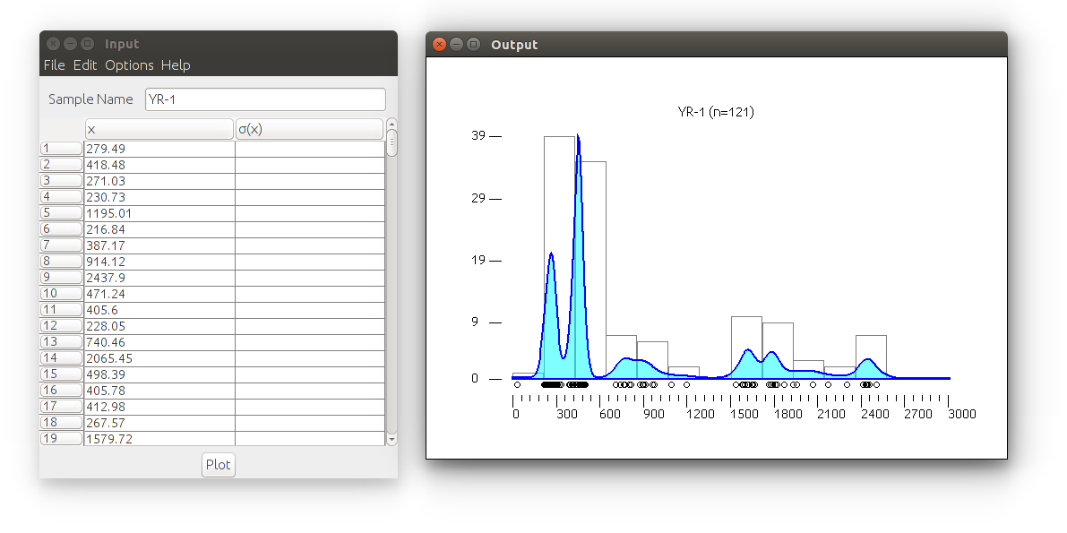Screen dimensions: 1067x533
Task: Close the Input window
Action: click(x=53, y=44)
